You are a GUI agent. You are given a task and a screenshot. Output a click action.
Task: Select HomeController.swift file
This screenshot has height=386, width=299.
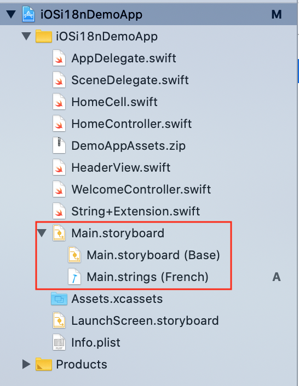131,124
